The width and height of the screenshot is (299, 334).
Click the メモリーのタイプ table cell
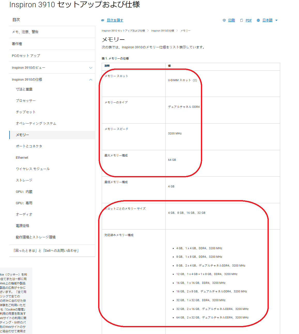133,110
